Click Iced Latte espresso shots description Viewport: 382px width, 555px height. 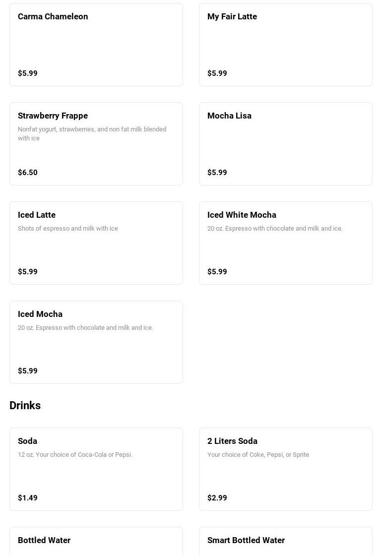68,229
